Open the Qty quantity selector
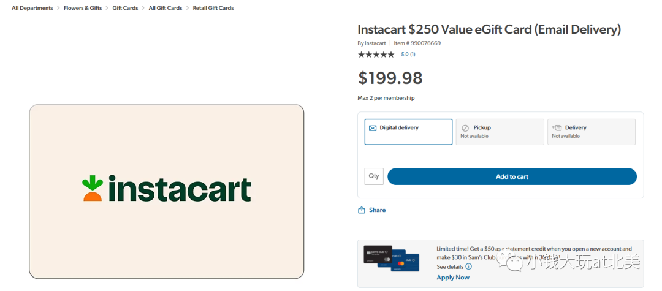Screen dimensions: 662x291 coord(374,176)
